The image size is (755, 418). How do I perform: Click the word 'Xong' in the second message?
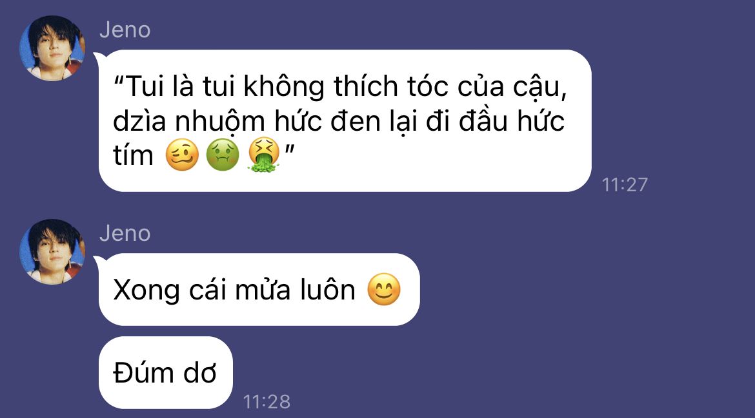[146, 290]
